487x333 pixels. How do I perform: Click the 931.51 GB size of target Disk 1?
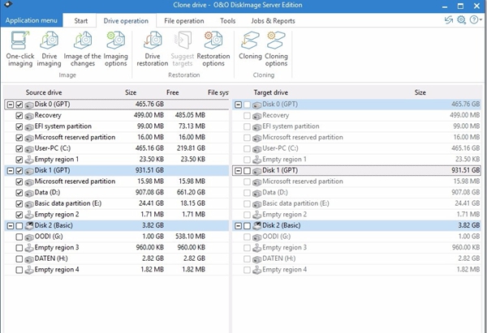click(465, 170)
